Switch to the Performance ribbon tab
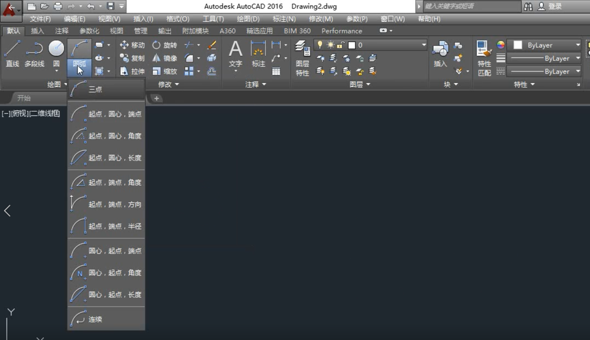The height and width of the screenshot is (340, 590). tap(341, 31)
